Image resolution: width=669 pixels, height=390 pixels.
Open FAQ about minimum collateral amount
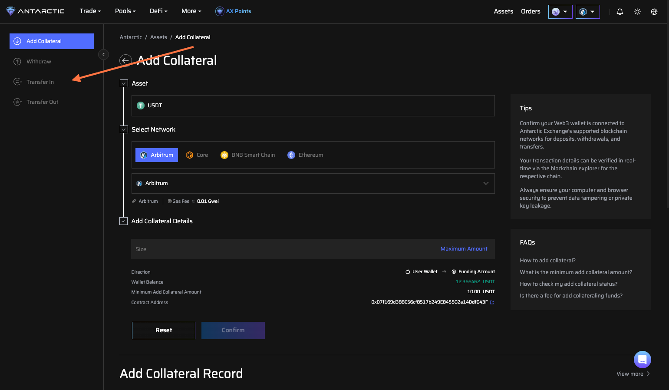coord(576,272)
